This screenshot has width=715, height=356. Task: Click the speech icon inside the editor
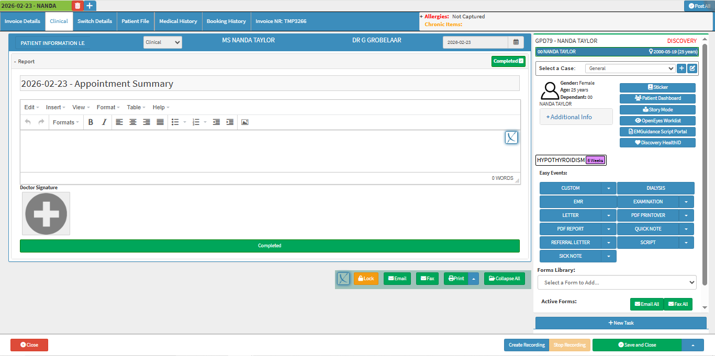511,137
